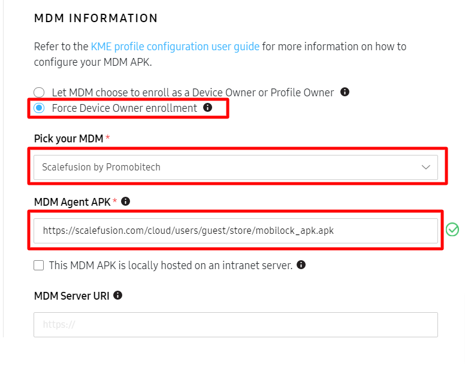
Task: Click the MDM INFORMATION heading
Action: (x=96, y=19)
